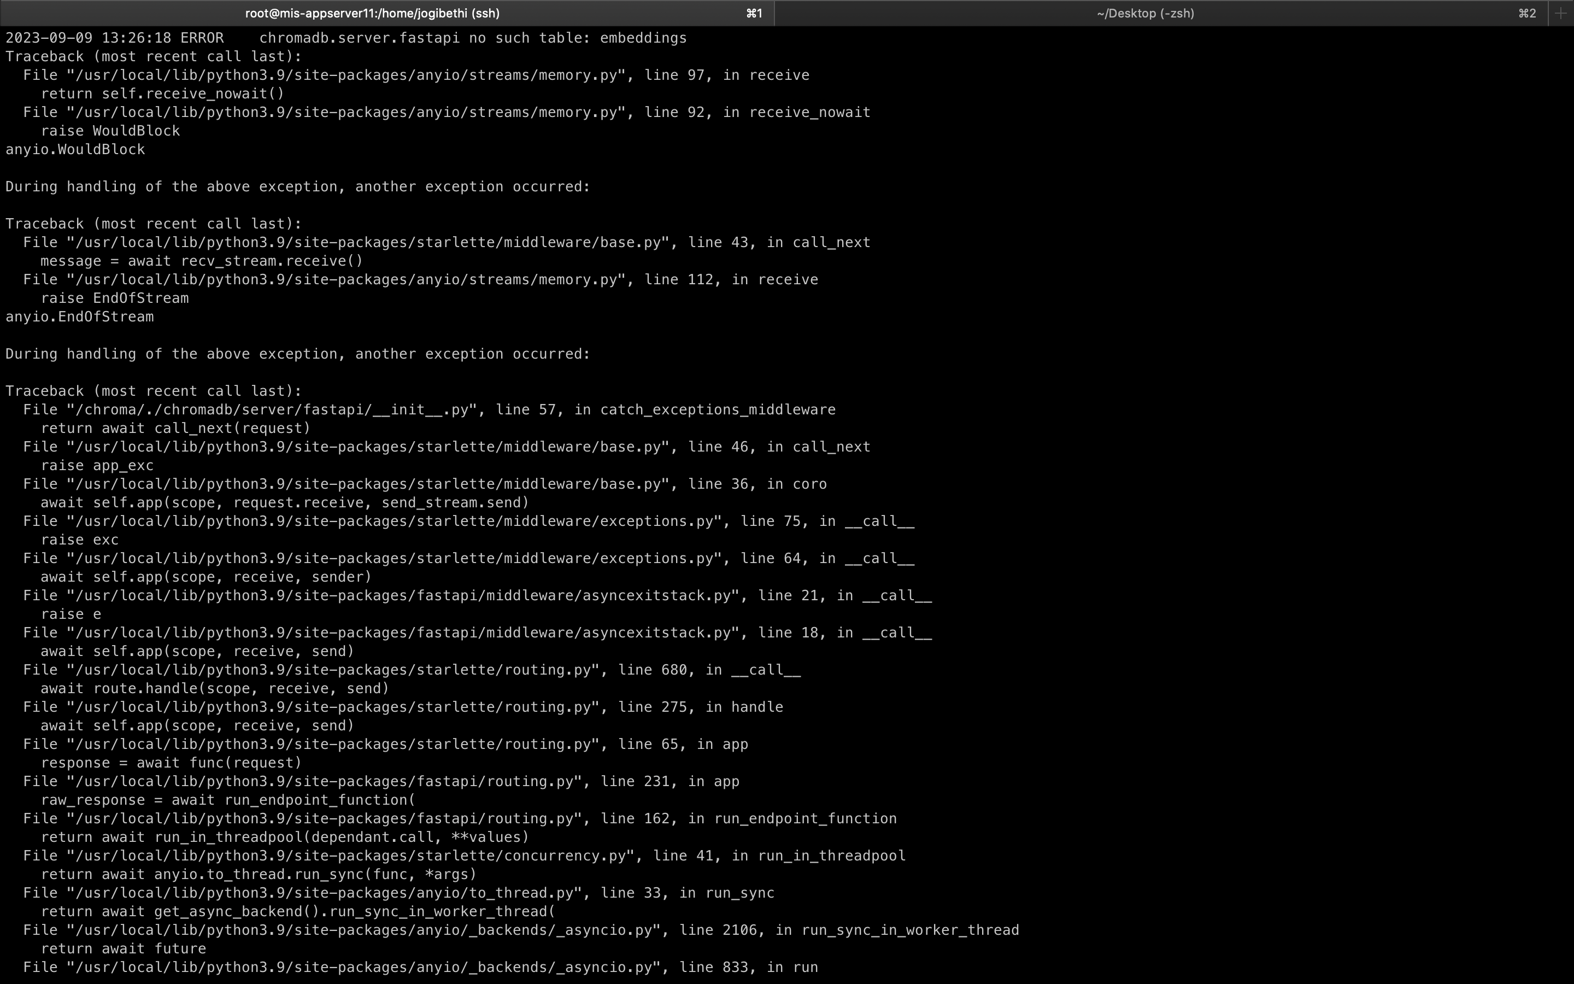The width and height of the screenshot is (1574, 984).
Task: Click the ⌘1 shortcut label on first tab
Action: point(754,13)
